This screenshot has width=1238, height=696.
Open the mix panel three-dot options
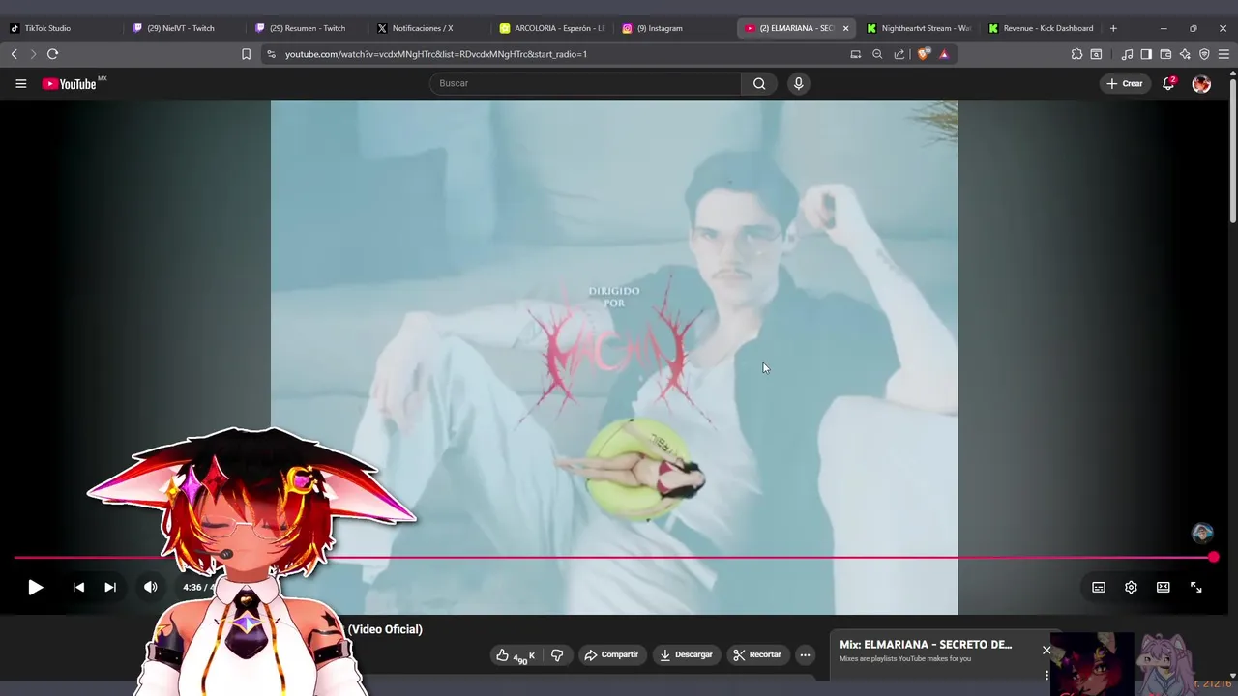1046,675
